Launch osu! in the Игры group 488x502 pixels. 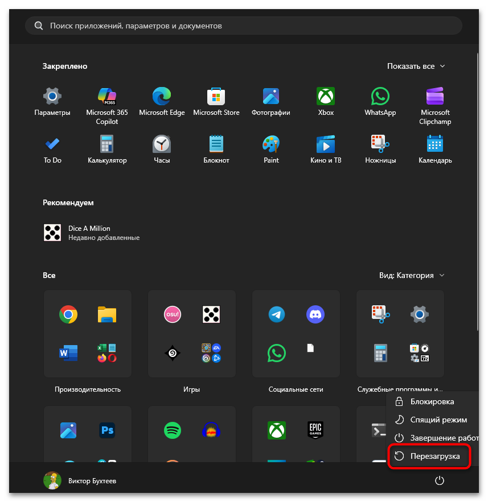coord(173,314)
